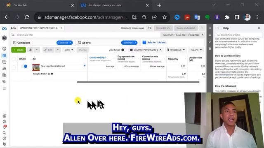Open All tools hamburger menu in sidebar
The width and height of the screenshot is (264, 148).
[x=5, y=88]
